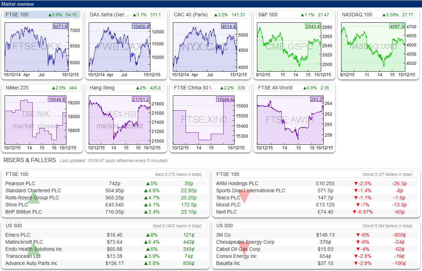Open Cabot Oil Gas Corp stock

(238, 249)
